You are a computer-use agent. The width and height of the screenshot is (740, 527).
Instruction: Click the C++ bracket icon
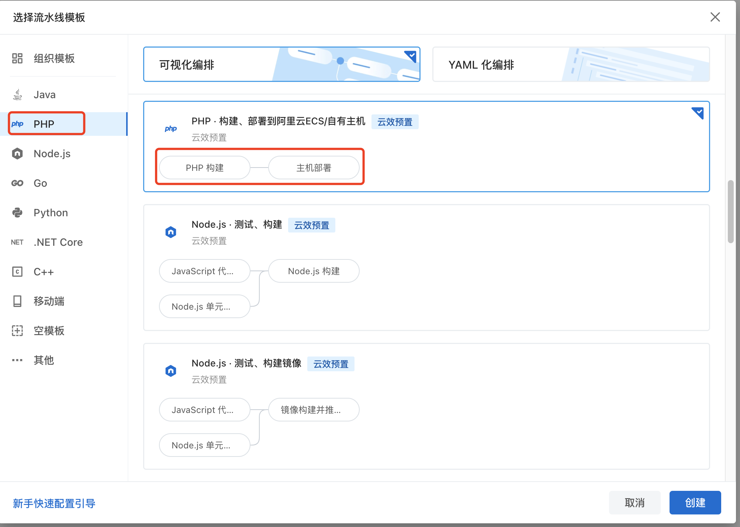[x=17, y=272]
